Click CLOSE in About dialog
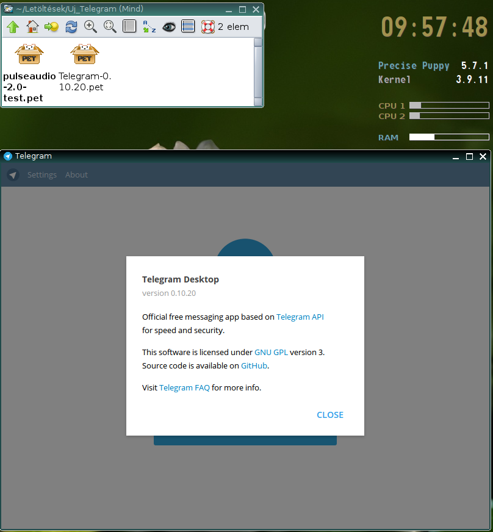Image resolution: width=493 pixels, height=532 pixels. (330, 415)
